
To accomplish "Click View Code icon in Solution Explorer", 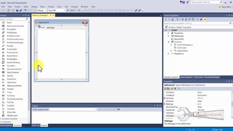I will 198,19.
